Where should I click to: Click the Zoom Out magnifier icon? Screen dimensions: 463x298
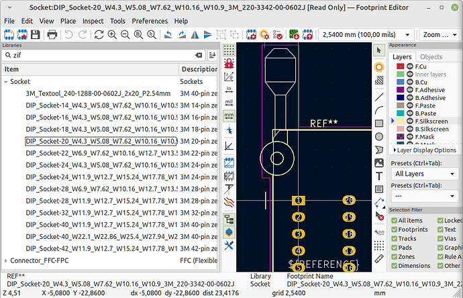coord(125,34)
